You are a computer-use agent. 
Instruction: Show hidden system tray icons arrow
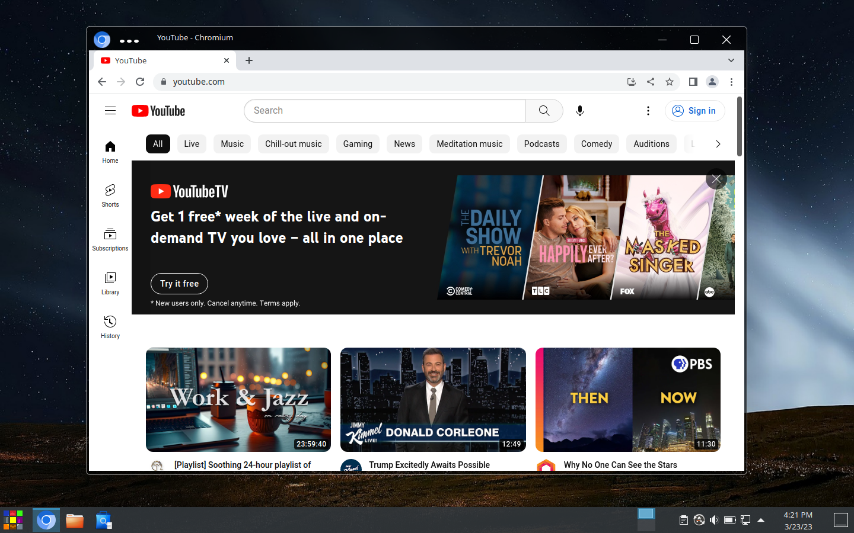(x=761, y=520)
